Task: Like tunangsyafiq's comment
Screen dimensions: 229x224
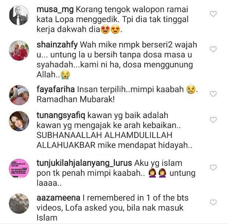Action: [x=213, y=120]
